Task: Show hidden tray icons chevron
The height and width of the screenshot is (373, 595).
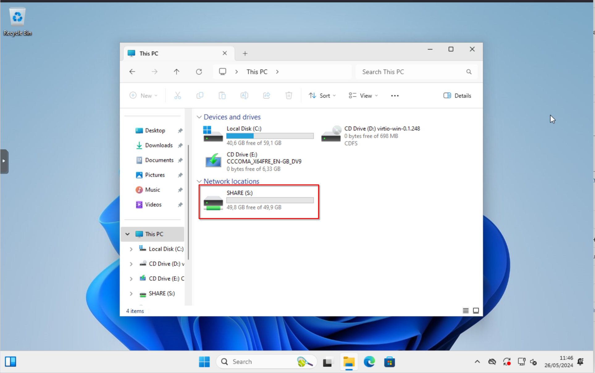Action: 477,362
